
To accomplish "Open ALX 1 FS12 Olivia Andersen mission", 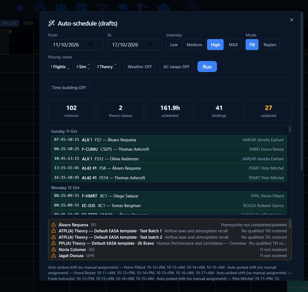I will point(169,159).
